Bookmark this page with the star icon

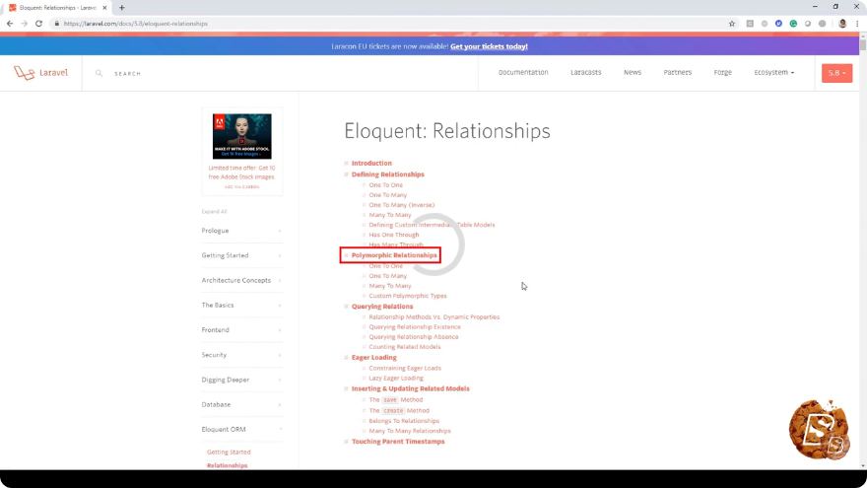tap(731, 24)
